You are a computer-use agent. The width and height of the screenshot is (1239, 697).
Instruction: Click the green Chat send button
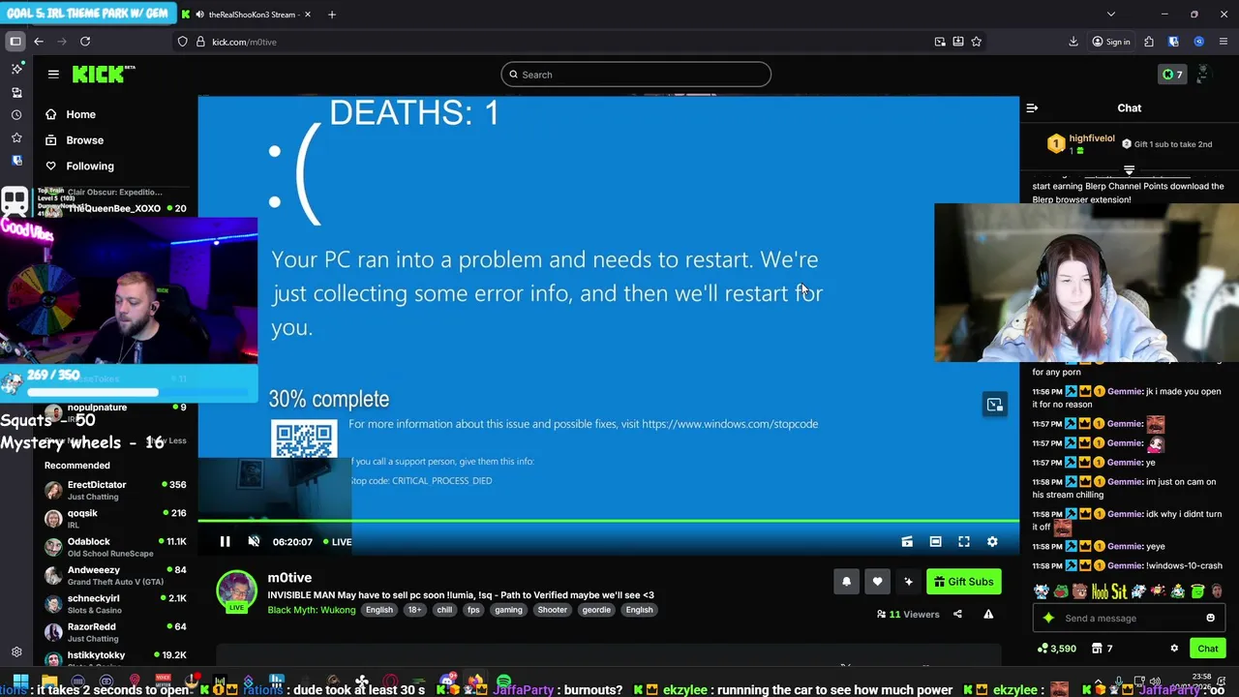point(1208,649)
